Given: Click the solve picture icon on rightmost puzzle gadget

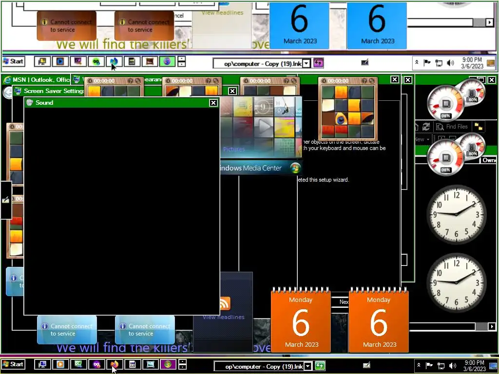Looking at the screenshot, I should [371, 81].
